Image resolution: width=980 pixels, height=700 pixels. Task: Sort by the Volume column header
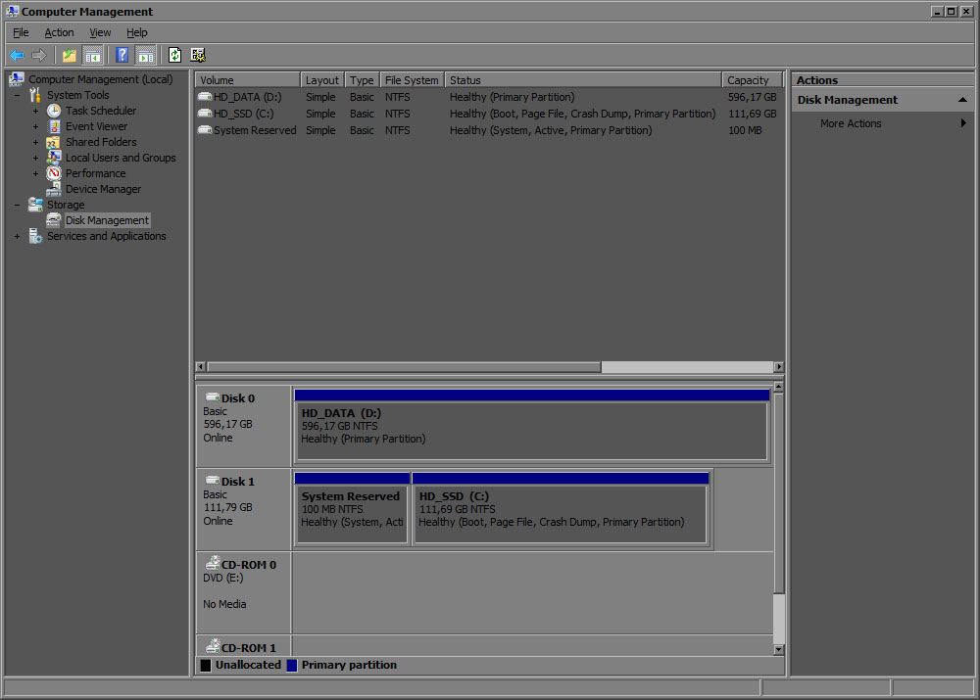[248, 80]
